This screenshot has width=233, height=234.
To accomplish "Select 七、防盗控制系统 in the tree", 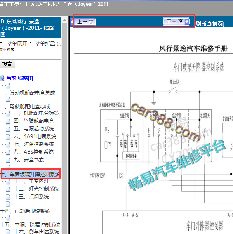I will (34, 144).
